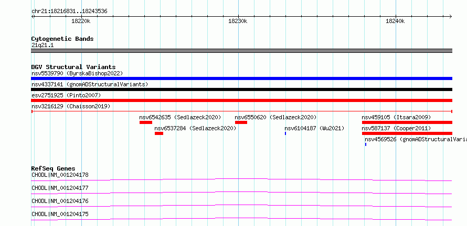Viewport: 467px width, 226px height.
Task: Click the 18220k ruler tick label
Action: pos(81,21)
